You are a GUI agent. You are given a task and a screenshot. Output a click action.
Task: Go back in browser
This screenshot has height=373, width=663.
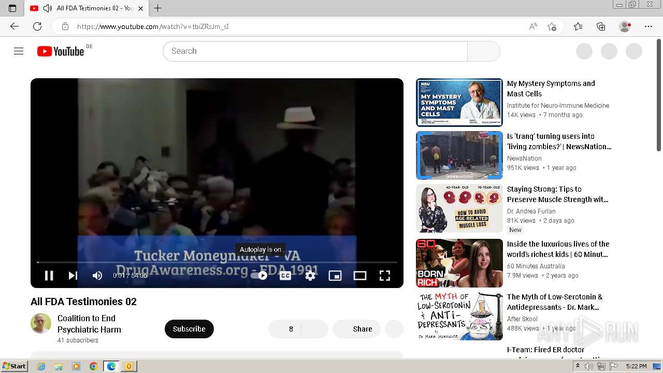[15, 26]
